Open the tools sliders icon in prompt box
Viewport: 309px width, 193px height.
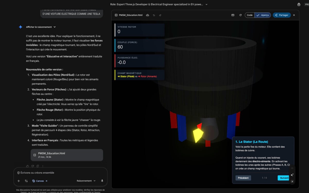coord(26,181)
